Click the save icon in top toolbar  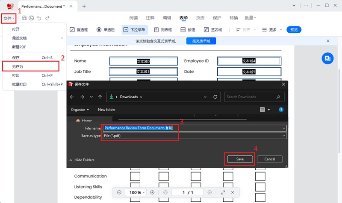click(x=24, y=18)
